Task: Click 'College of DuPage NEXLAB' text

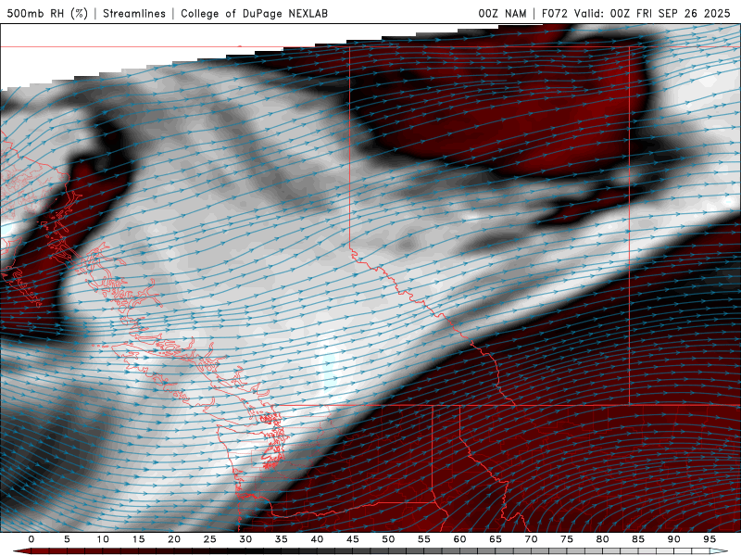Action: point(254,13)
